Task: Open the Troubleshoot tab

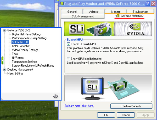Action: coord(140,12)
